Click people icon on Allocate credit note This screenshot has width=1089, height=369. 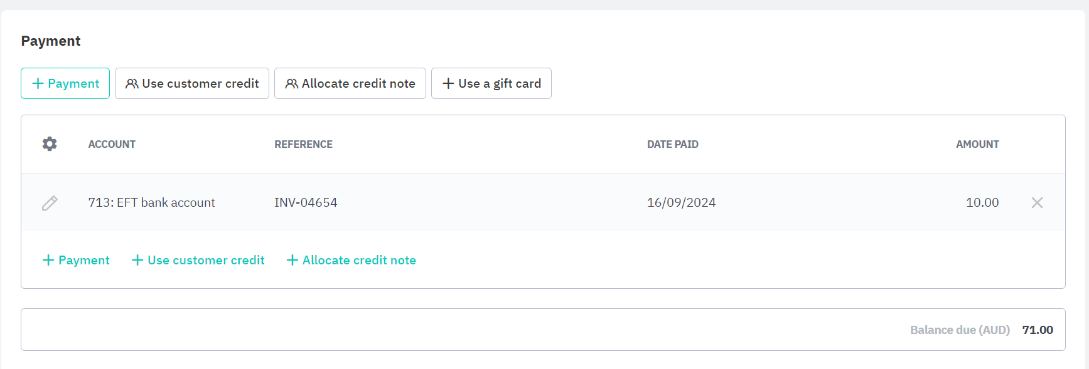(291, 83)
